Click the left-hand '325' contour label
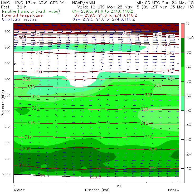Image resolution: width=195 pixels, height=195 pixels. [36, 96]
